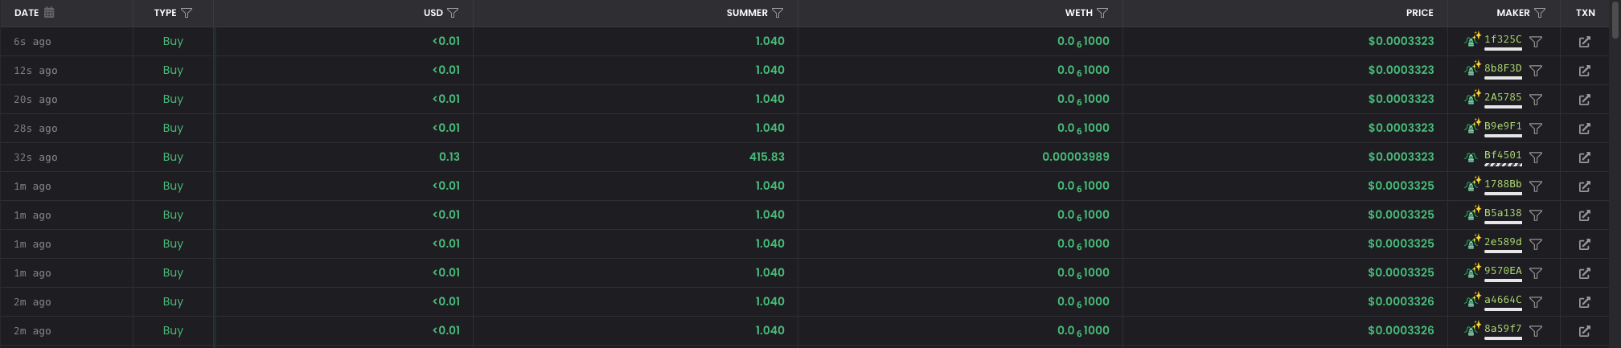Screen dimensions: 1621x348
Task: Open the SUMMER amount filter
Action: (778, 13)
